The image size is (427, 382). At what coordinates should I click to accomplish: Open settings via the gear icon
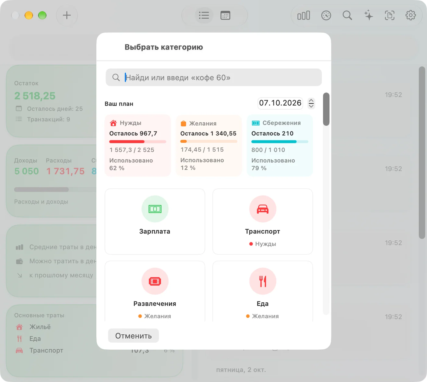411,15
